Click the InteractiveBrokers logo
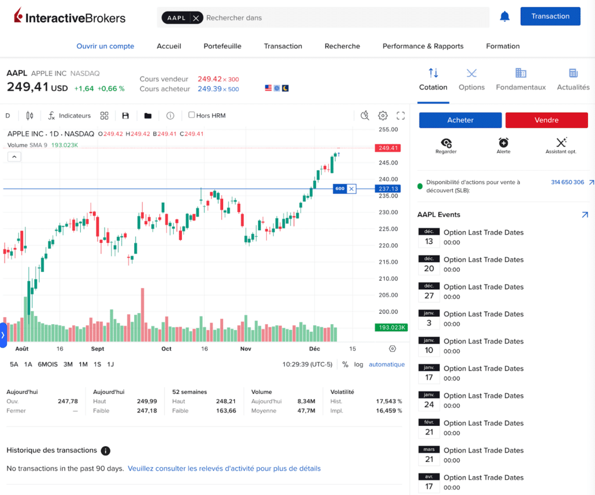This screenshot has width=595, height=495. tap(70, 17)
